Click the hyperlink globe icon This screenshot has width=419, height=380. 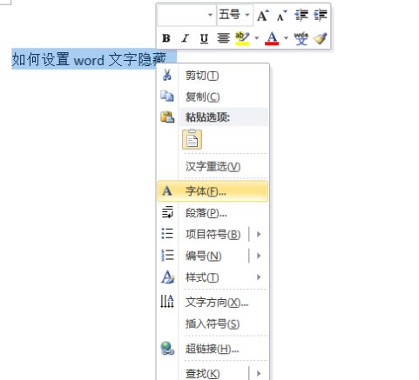pyautogui.click(x=167, y=348)
